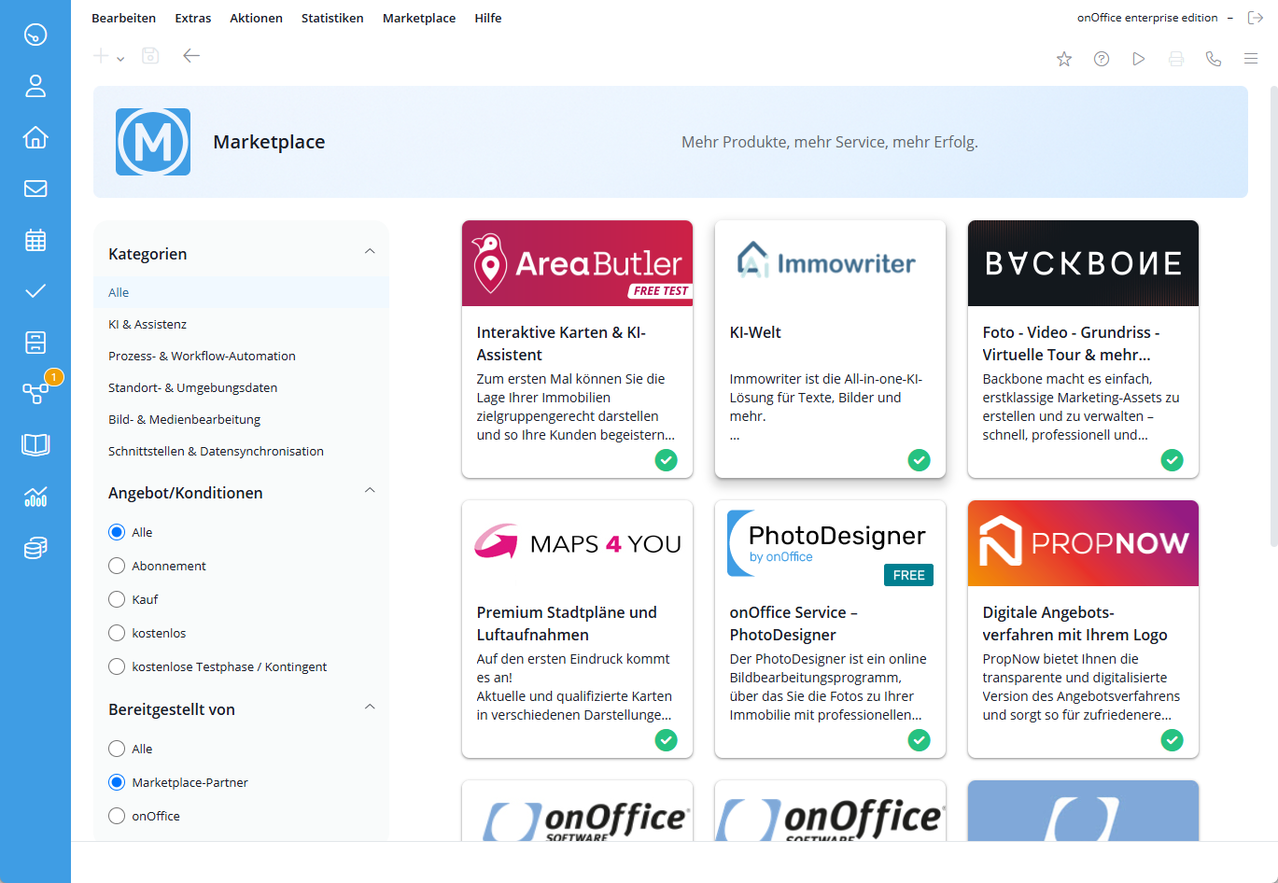Screen dimensions: 1278x883
Task: Open the onOffice dashboard logo icon
Action: click(35, 35)
